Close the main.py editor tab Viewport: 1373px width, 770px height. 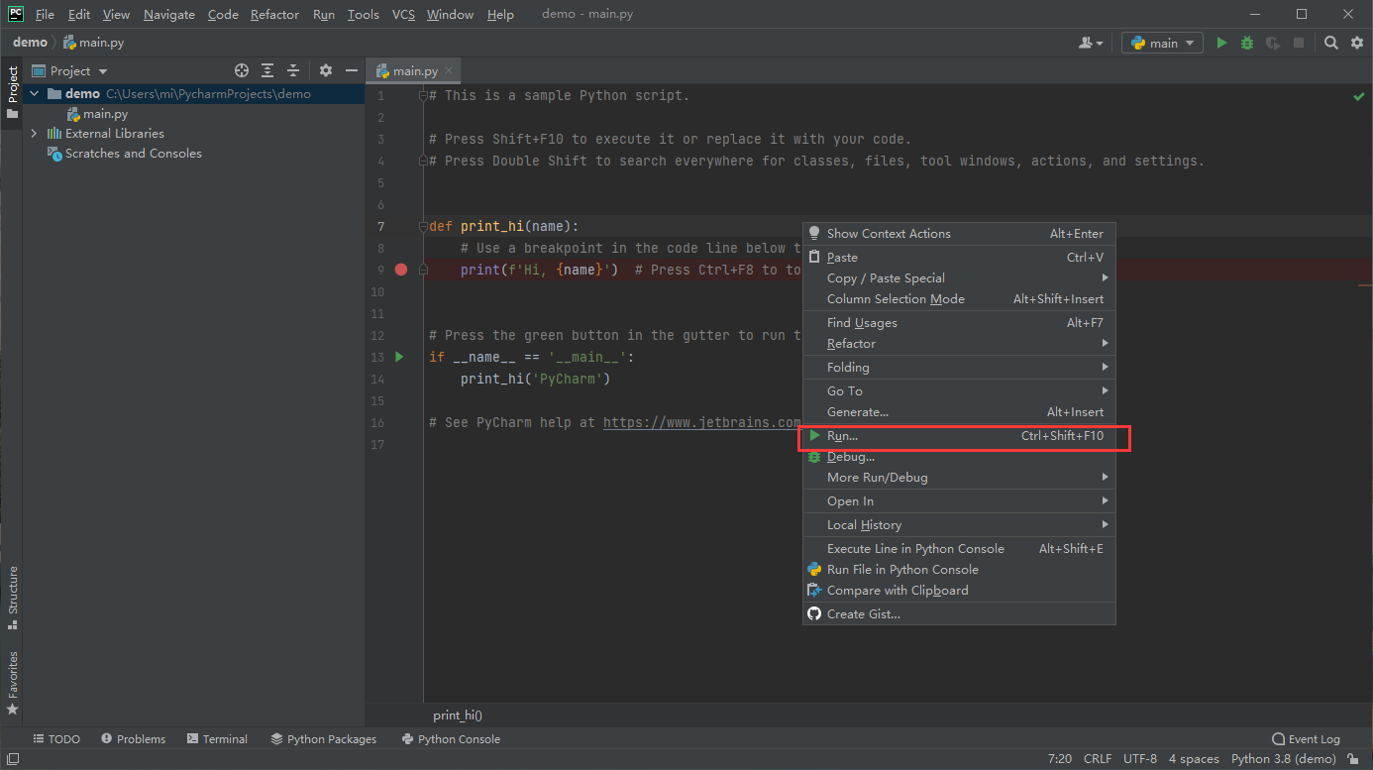[x=449, y=70]
